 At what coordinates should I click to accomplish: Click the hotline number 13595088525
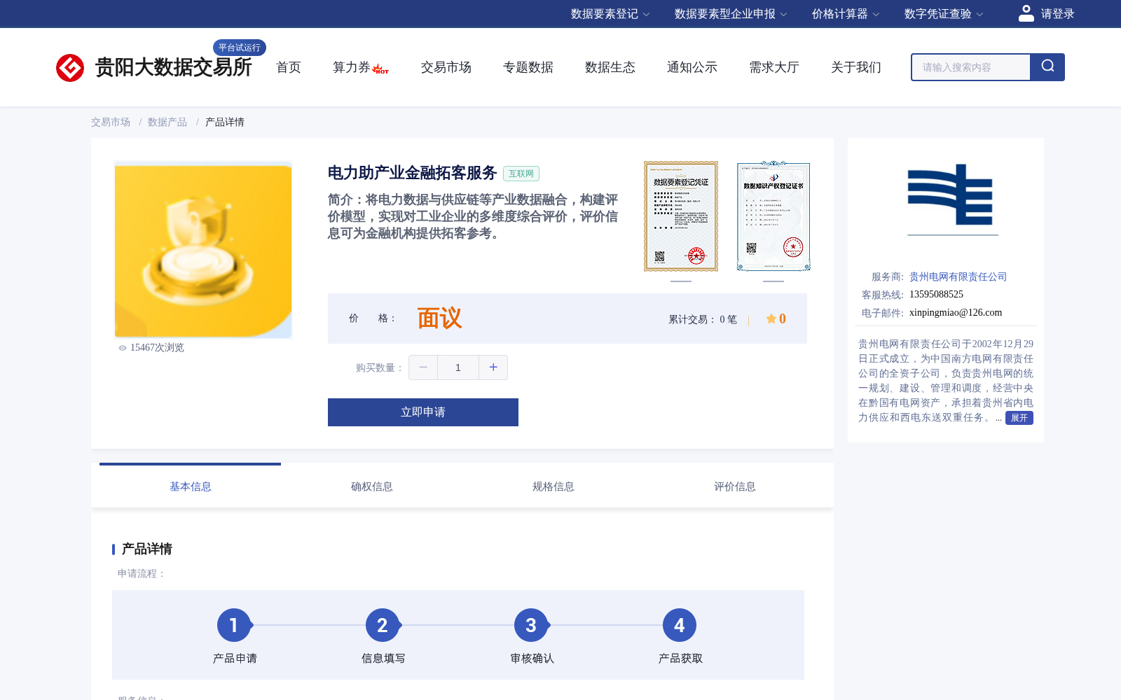pos(936,295)
